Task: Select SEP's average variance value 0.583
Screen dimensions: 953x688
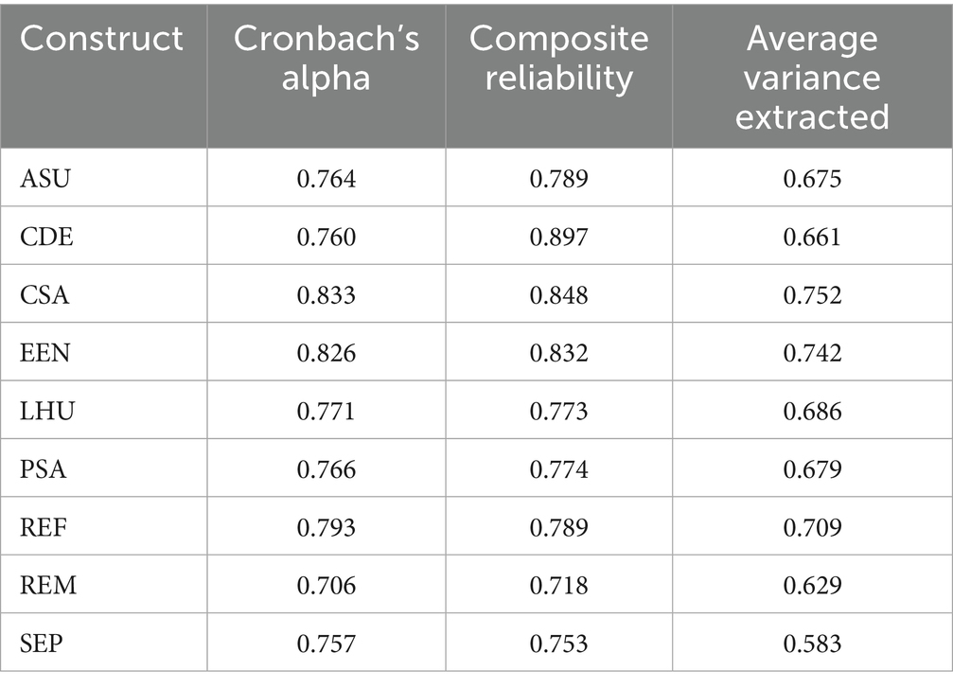Action: [x=811, y=644]
